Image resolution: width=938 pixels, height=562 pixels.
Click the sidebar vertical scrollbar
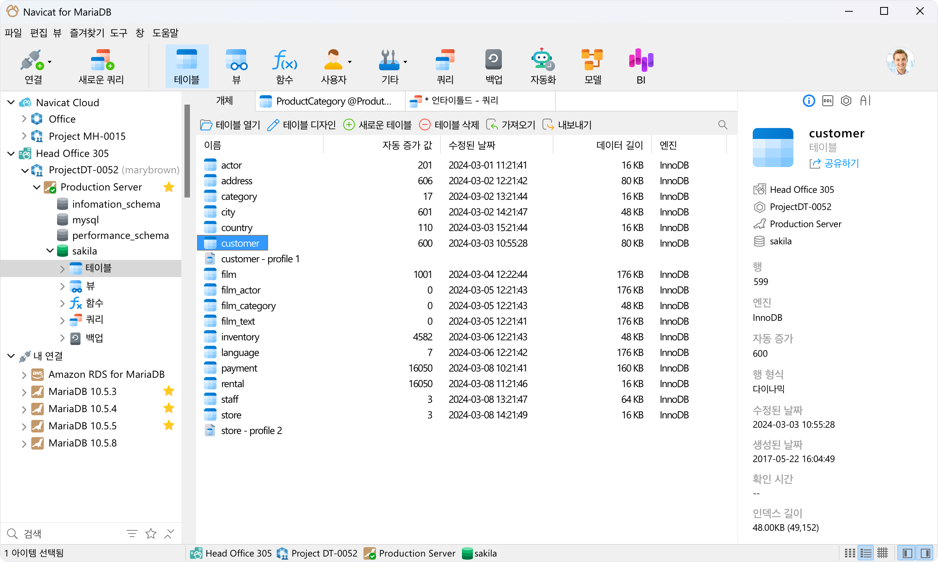point(187,151)
